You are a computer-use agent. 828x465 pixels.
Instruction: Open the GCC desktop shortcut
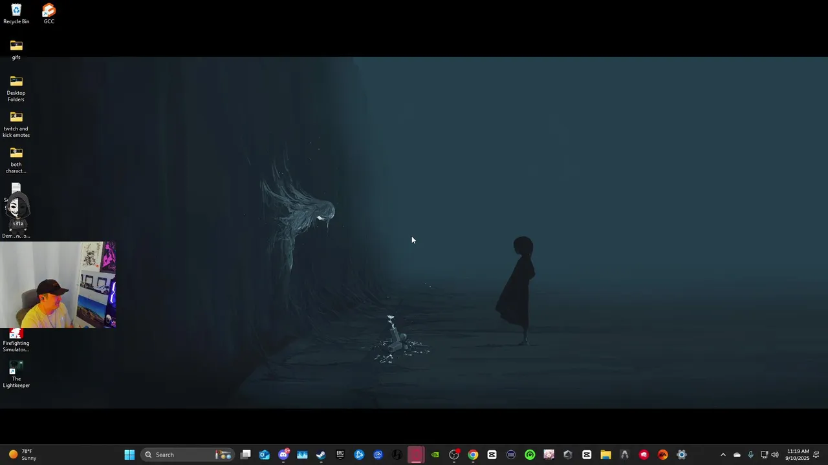pos(49,14)
